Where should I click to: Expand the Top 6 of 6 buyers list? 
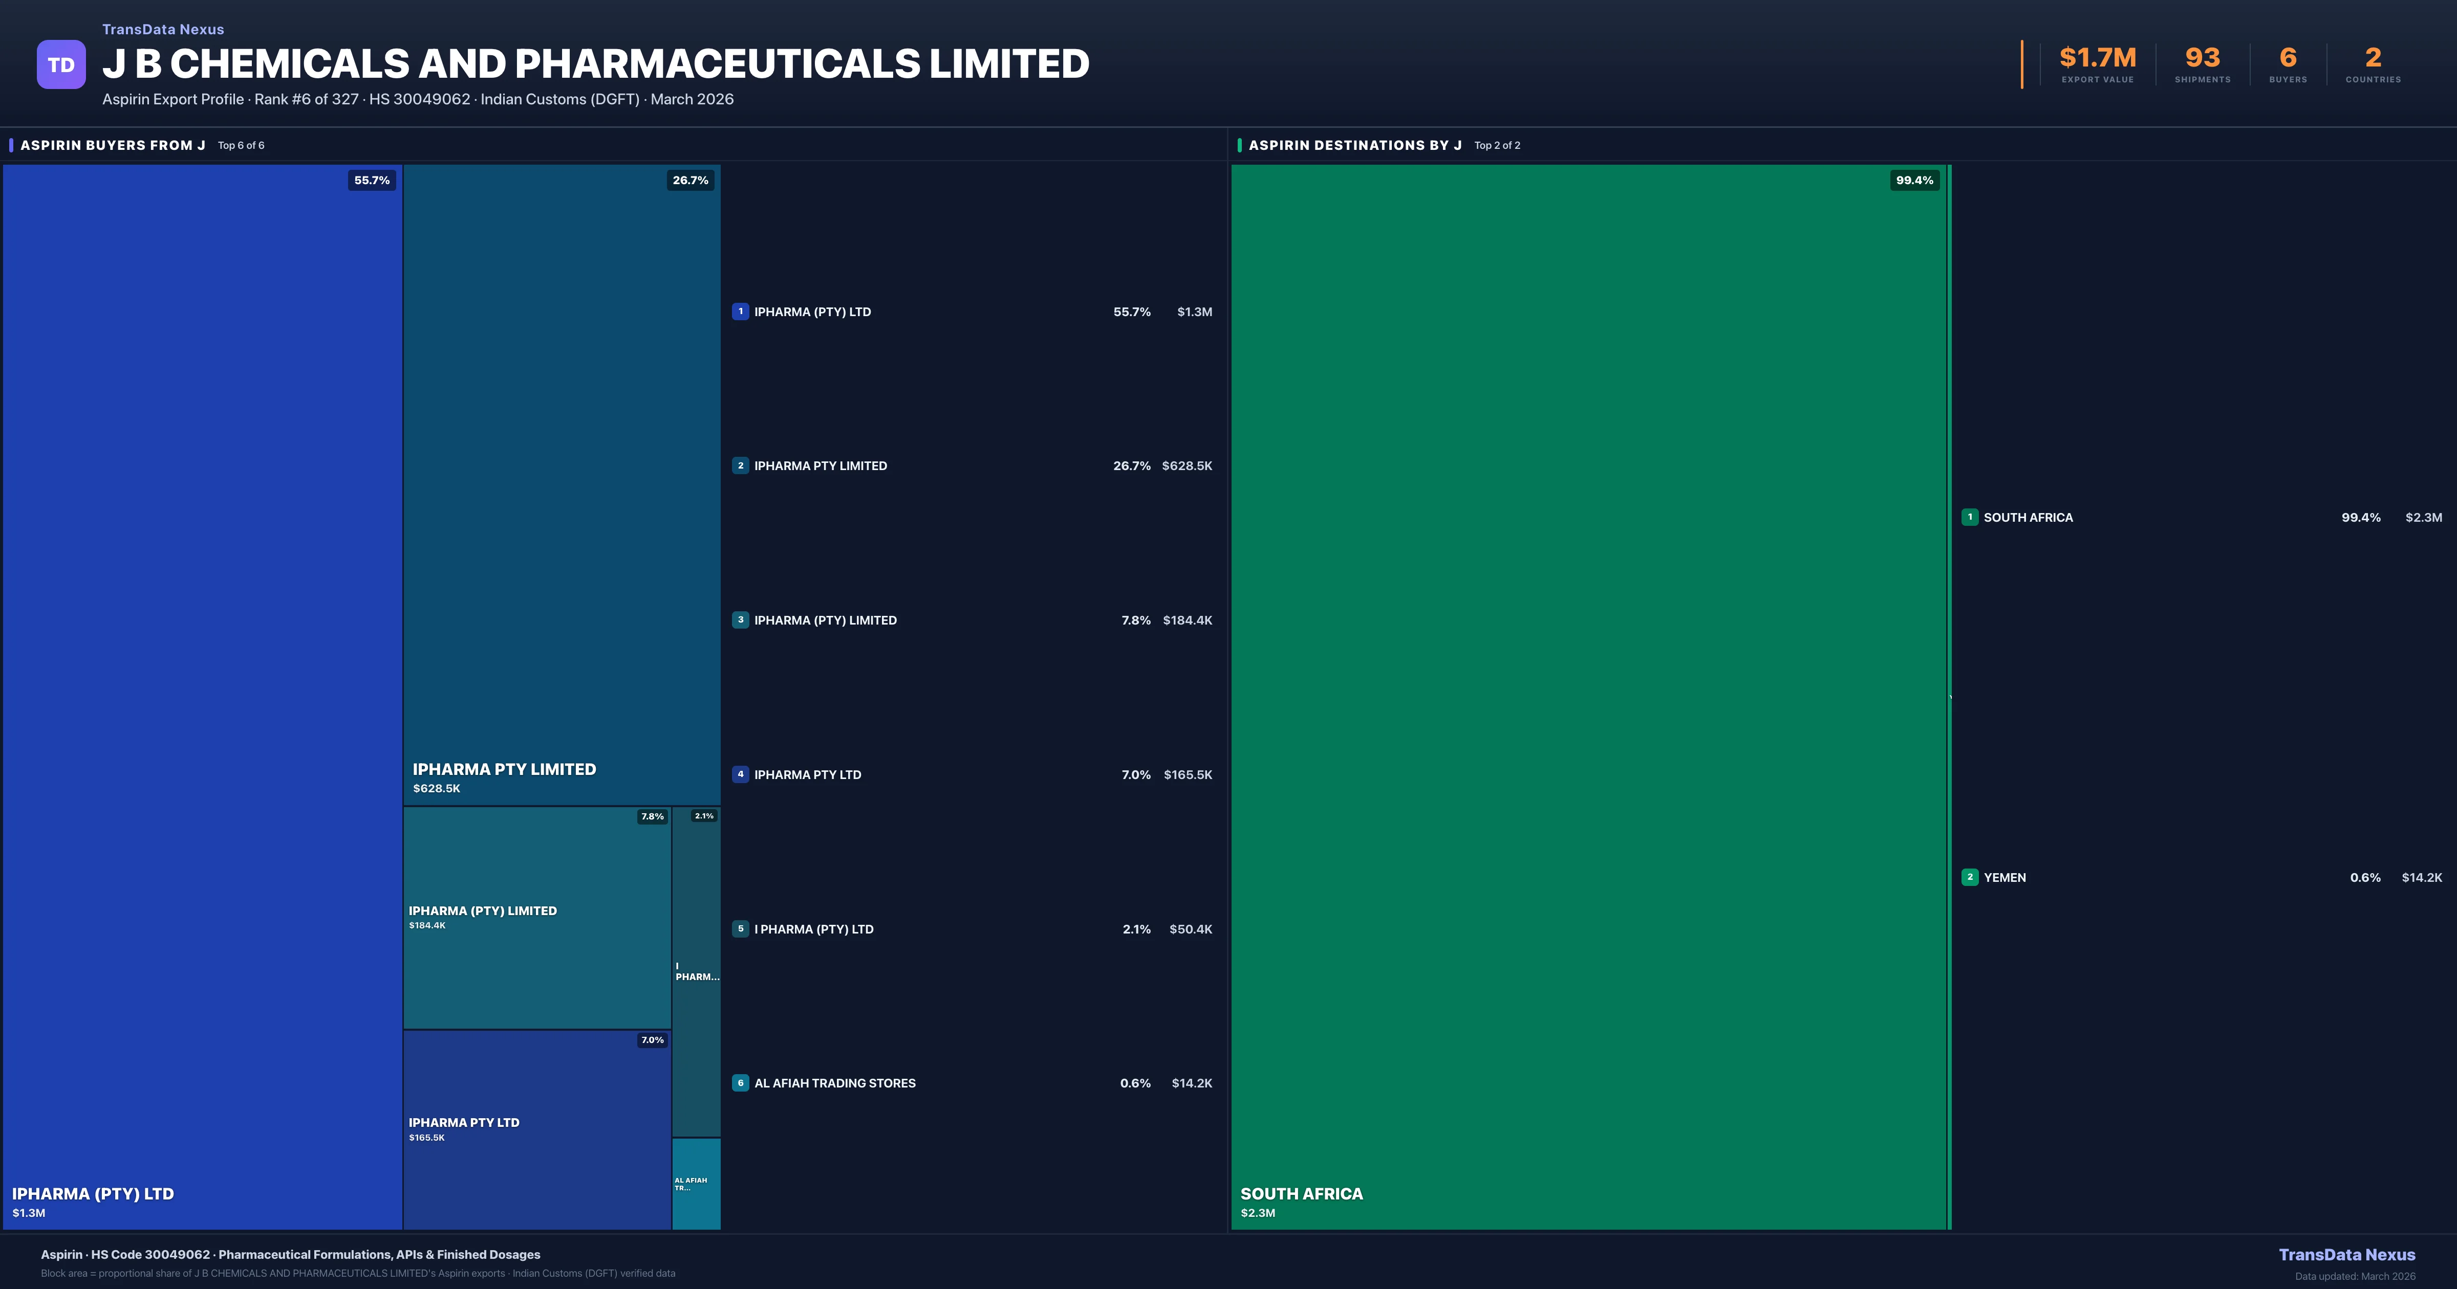click(x=241, y=145)
